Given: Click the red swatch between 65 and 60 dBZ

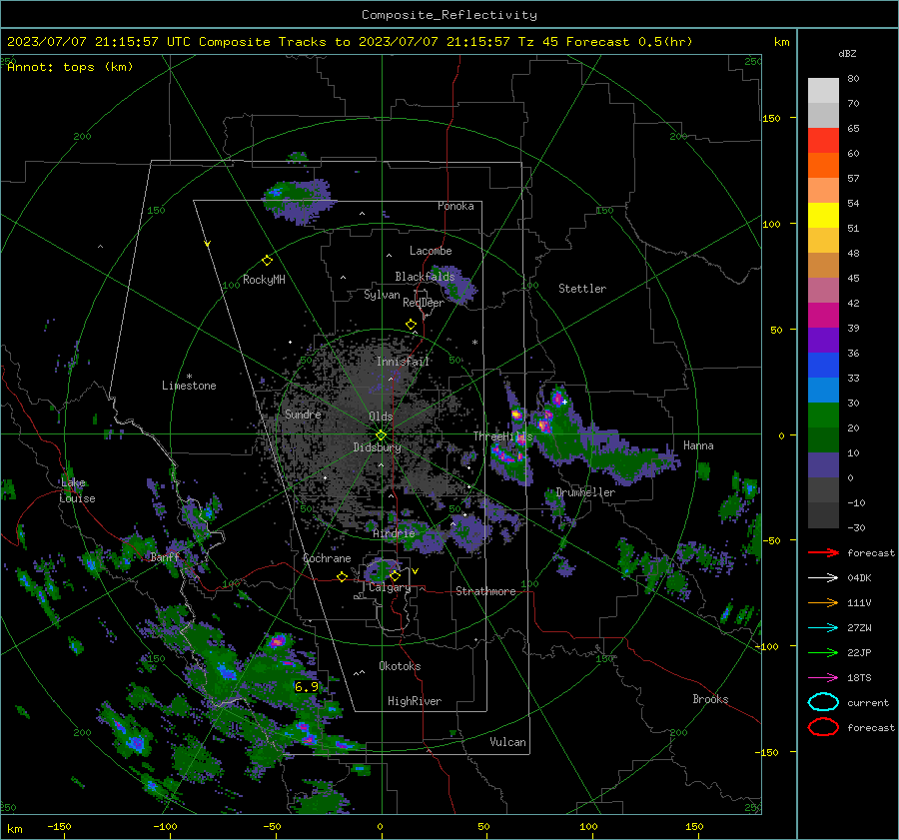Looking at the screenshot, I should point(823,141).
